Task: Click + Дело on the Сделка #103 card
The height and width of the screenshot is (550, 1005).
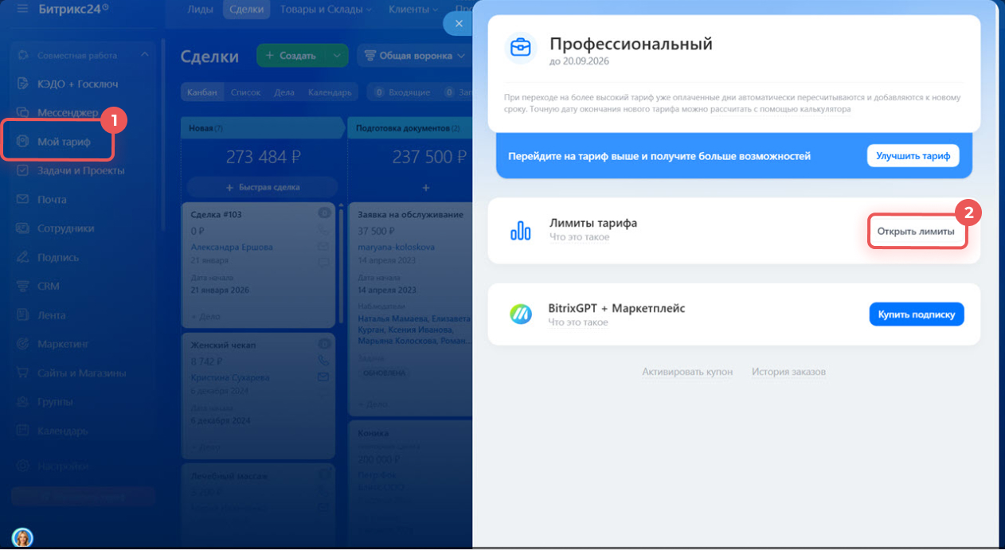Action: 206,317
